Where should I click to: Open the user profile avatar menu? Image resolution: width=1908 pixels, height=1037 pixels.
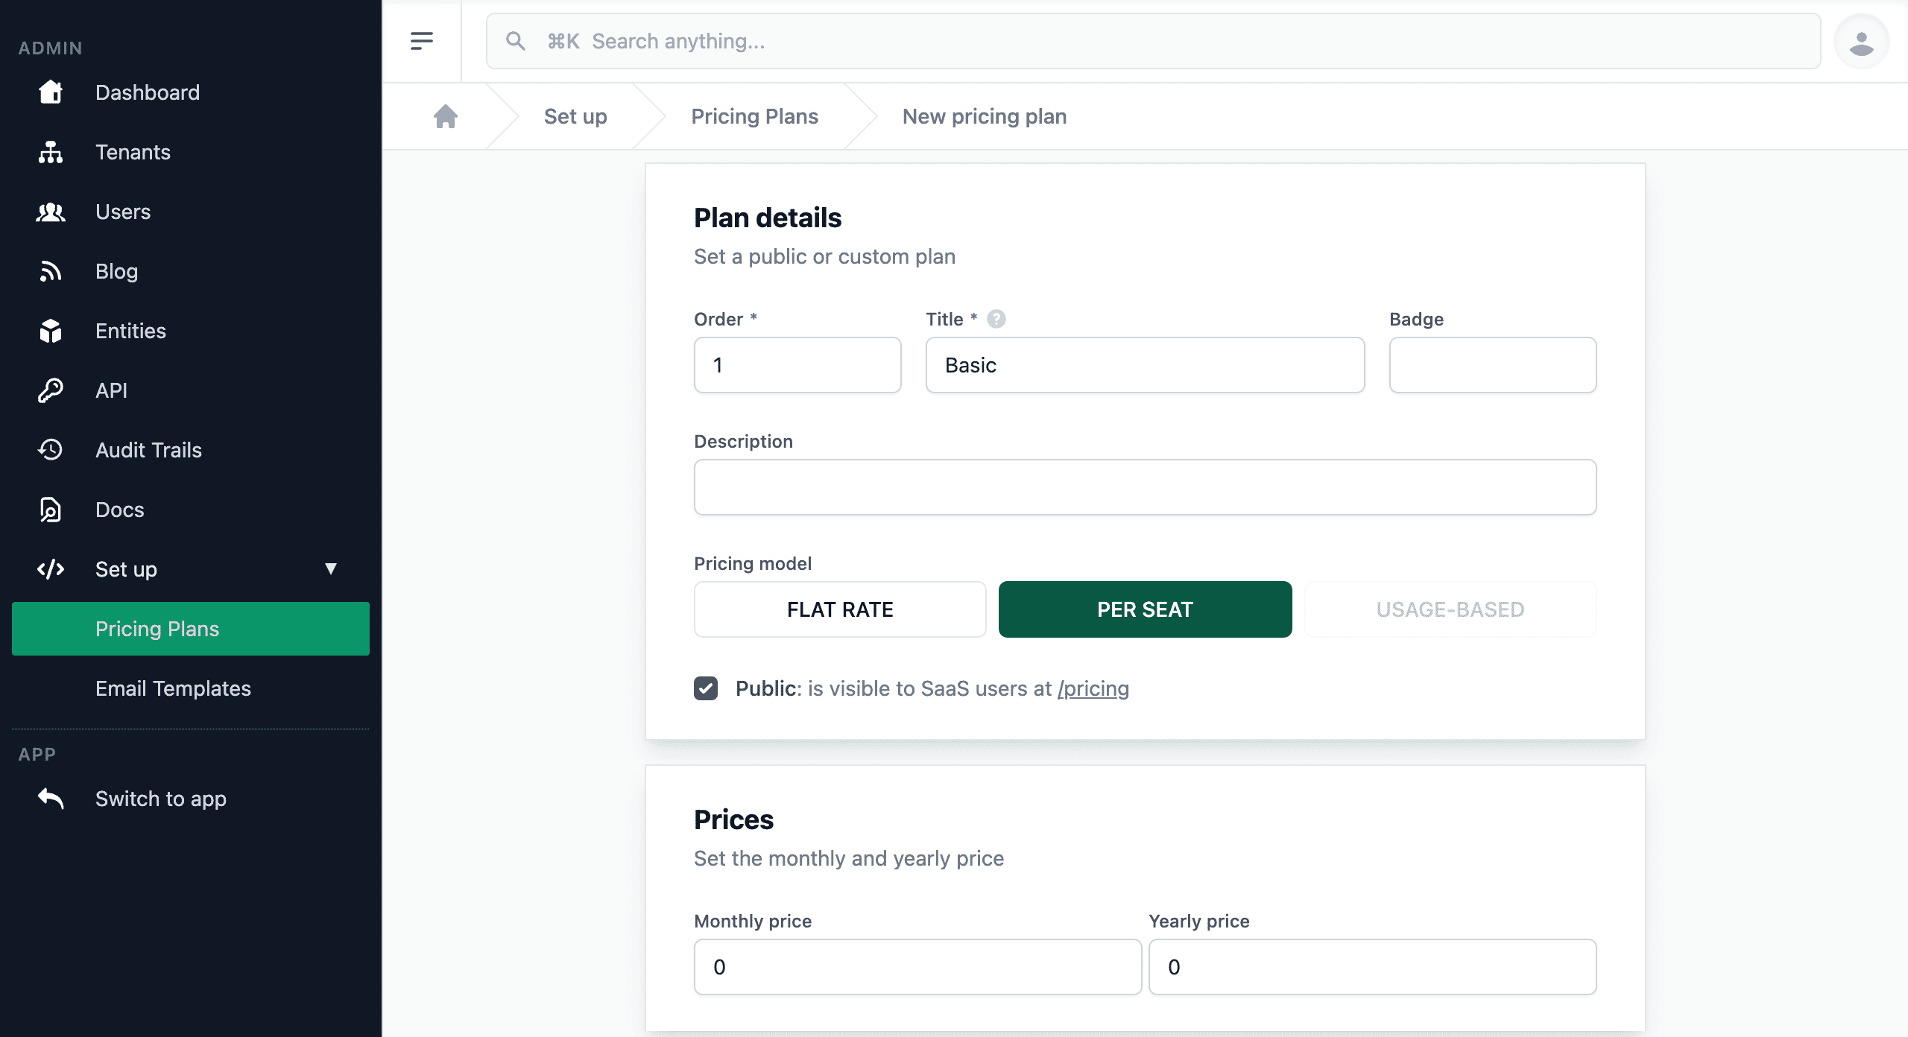[1861, 42]
